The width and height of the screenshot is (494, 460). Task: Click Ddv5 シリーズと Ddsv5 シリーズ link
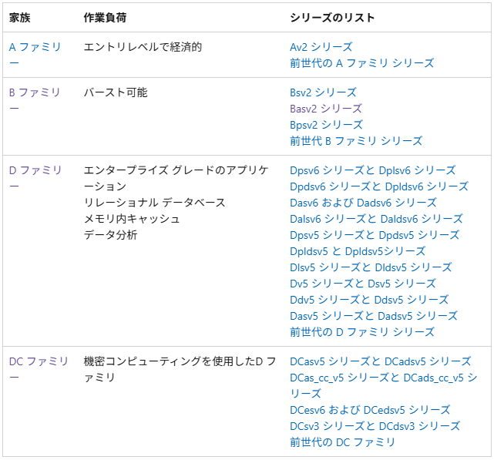coord(369,300)
